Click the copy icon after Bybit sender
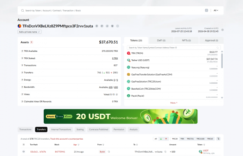 pos(109,152)
